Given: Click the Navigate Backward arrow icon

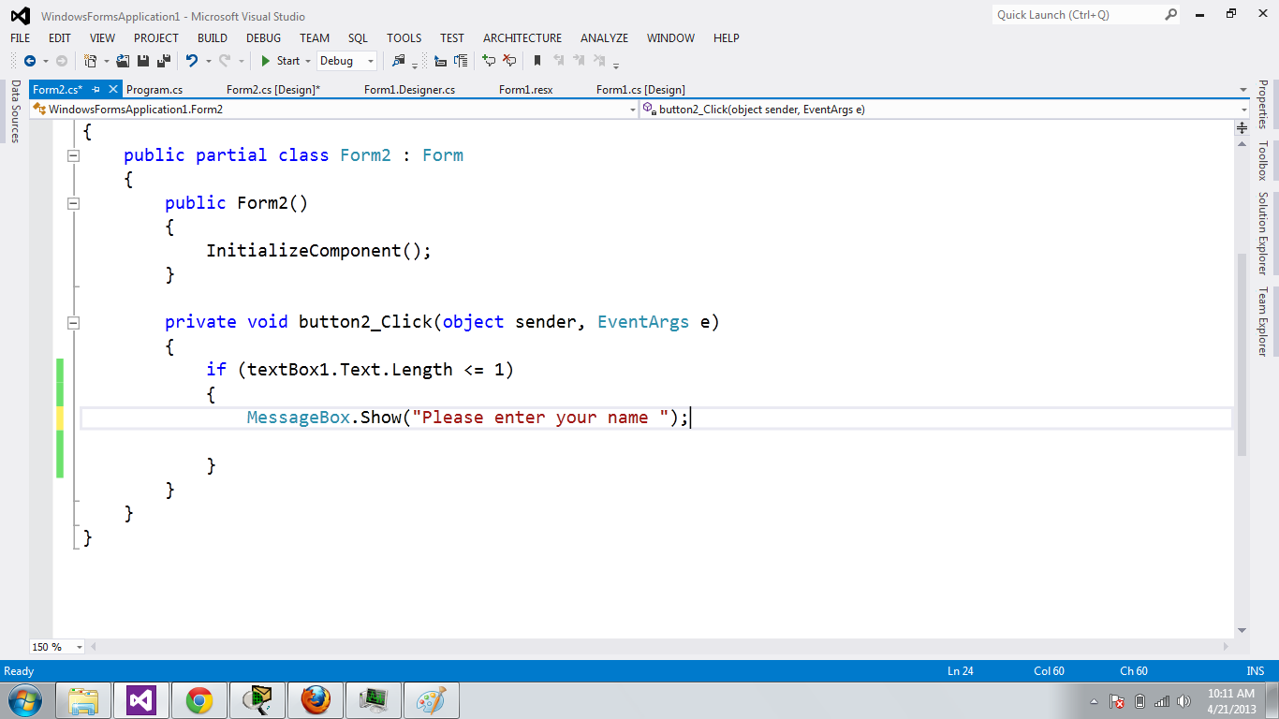Looking at the screenshot, I should tap(31, 62).
